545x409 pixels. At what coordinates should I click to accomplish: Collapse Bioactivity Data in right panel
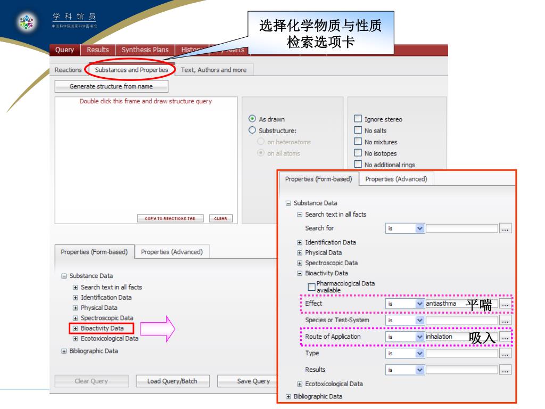(300, 273)
